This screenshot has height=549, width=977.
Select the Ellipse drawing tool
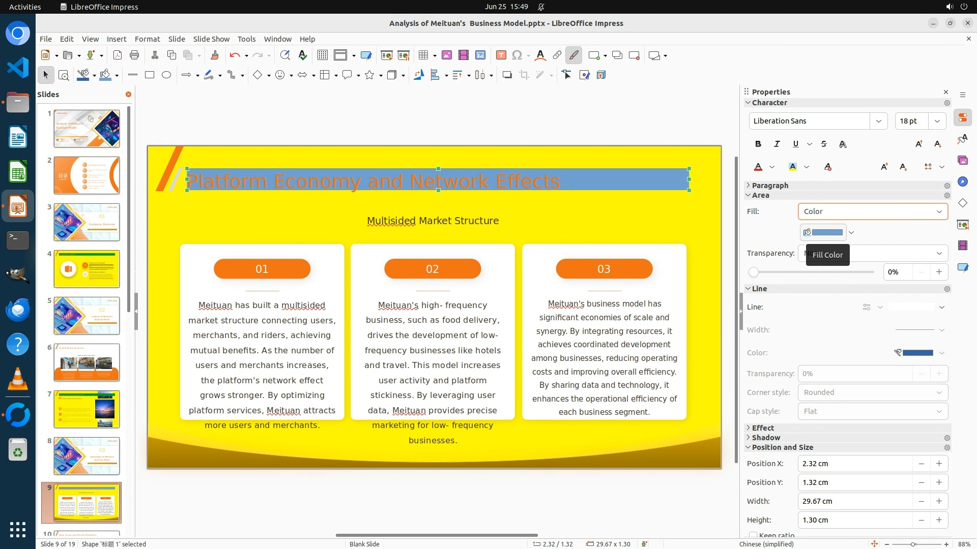click(x=166, y=75)
